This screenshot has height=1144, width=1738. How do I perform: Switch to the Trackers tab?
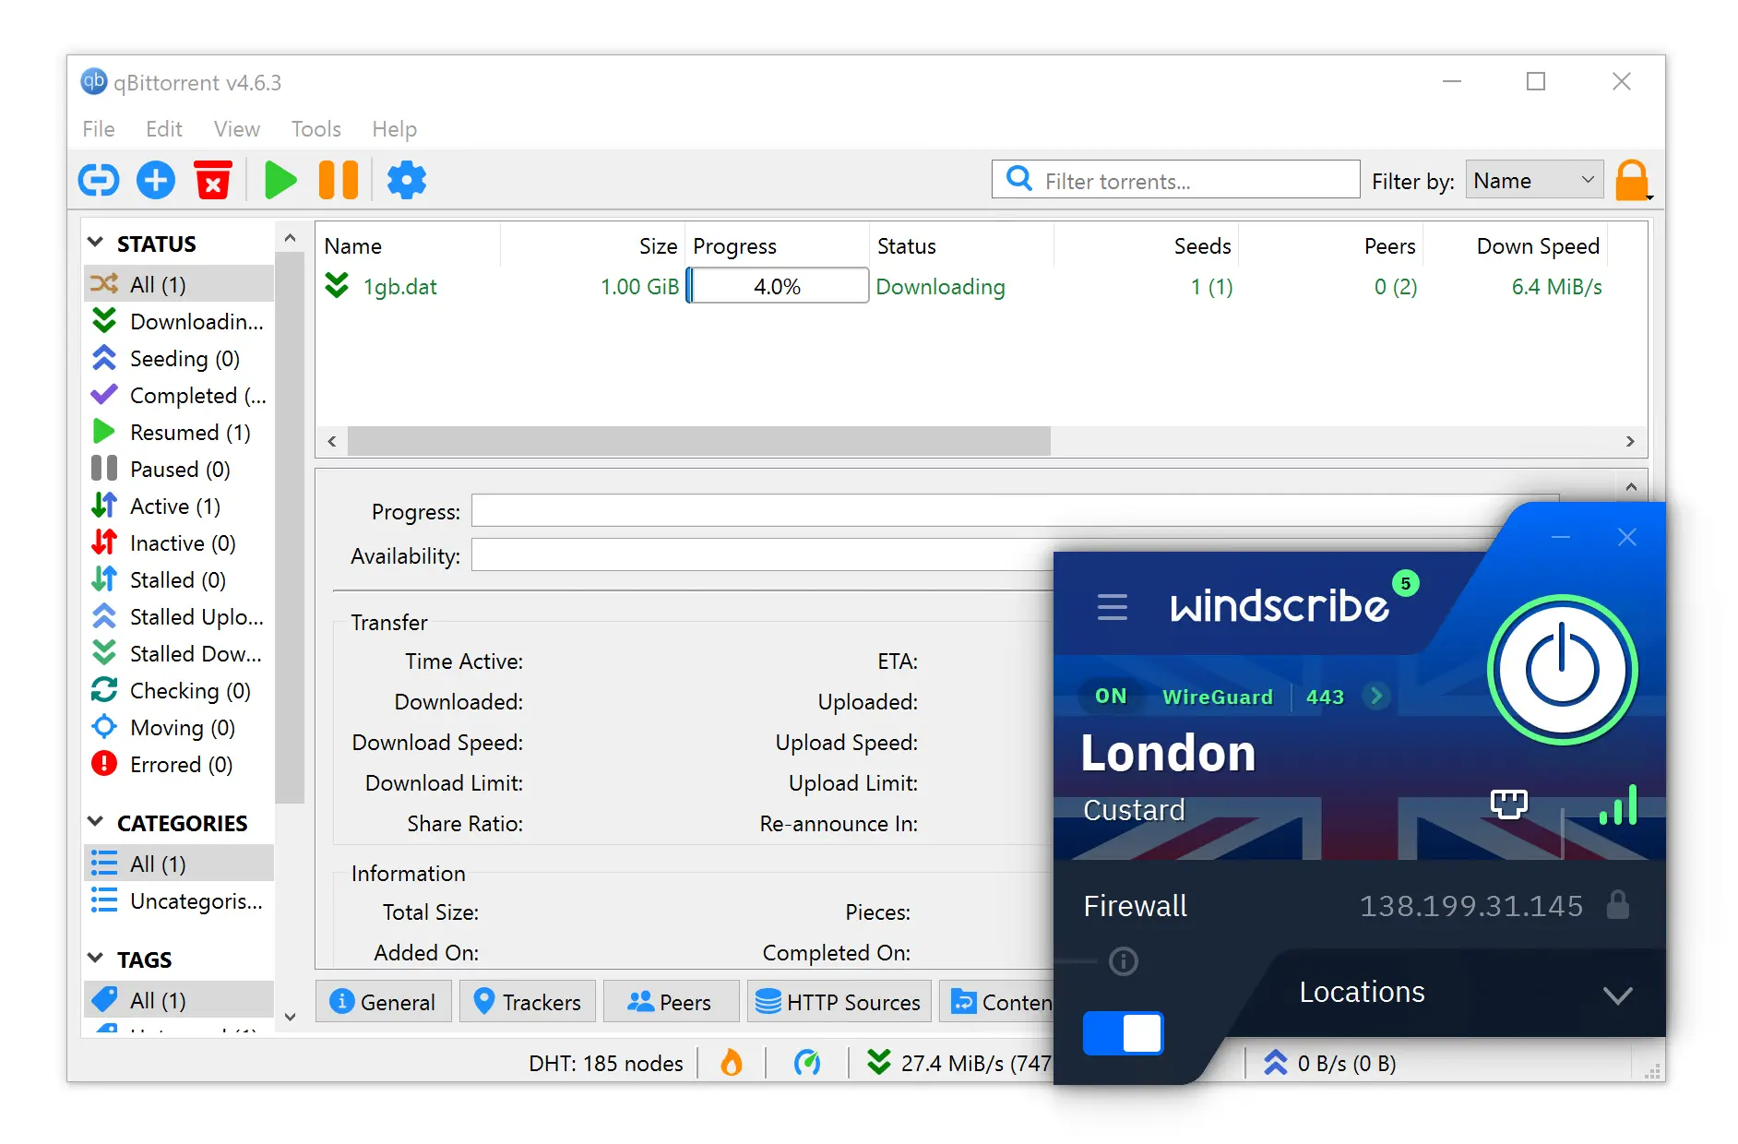(x=527, y=1001)
